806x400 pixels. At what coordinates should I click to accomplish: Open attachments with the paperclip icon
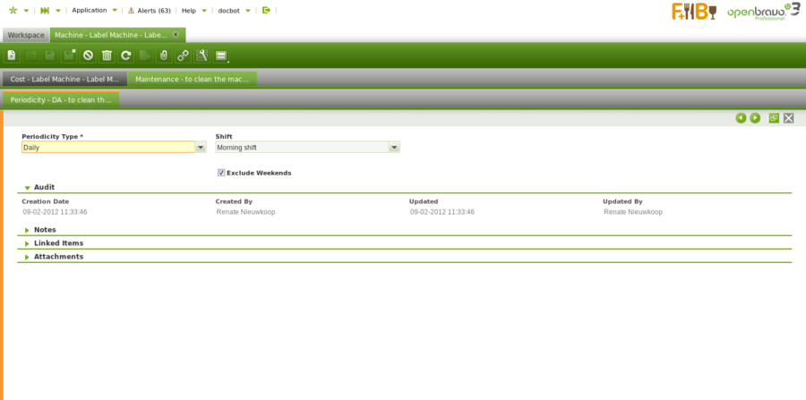click(164, 55)
